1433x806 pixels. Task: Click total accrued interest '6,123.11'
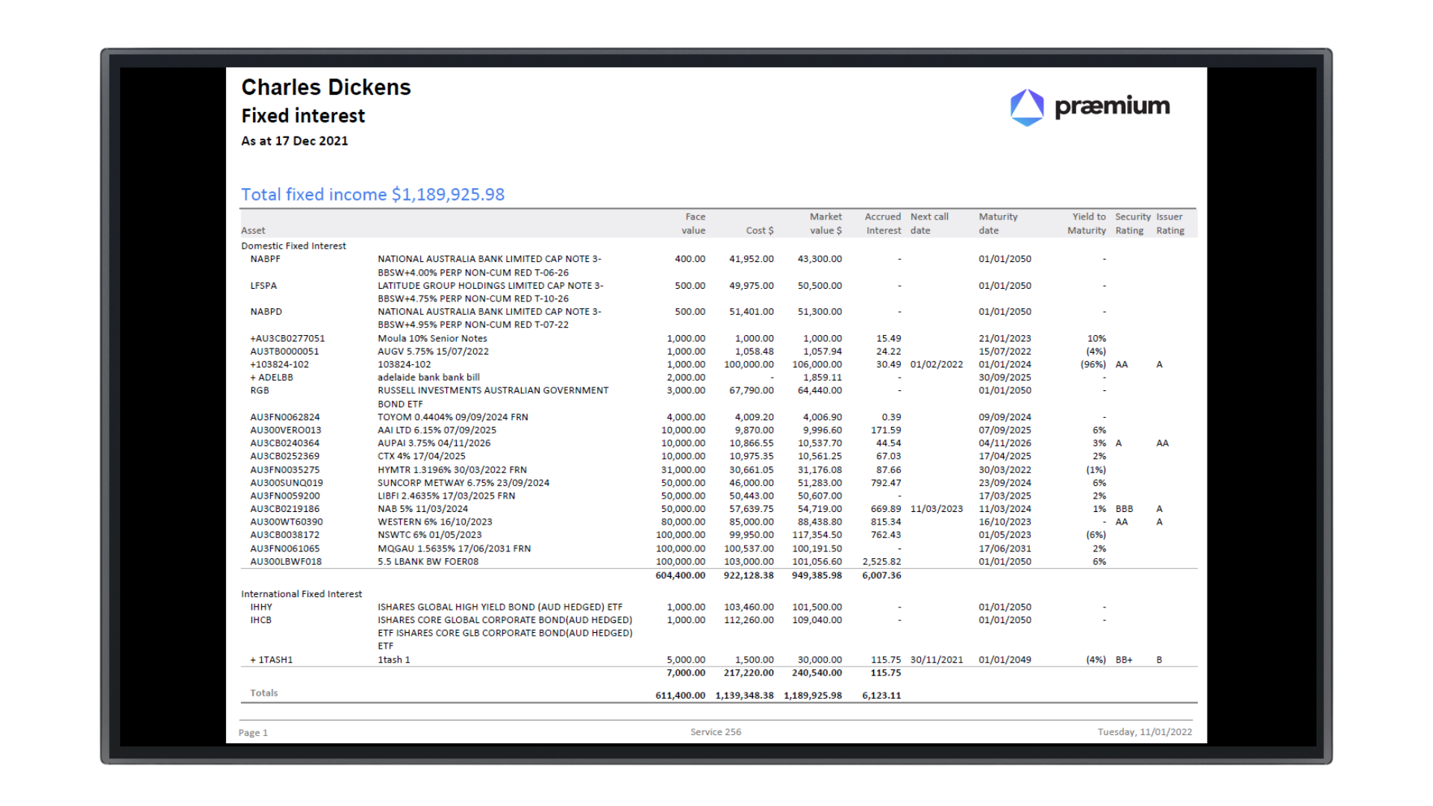click(881, 696)
